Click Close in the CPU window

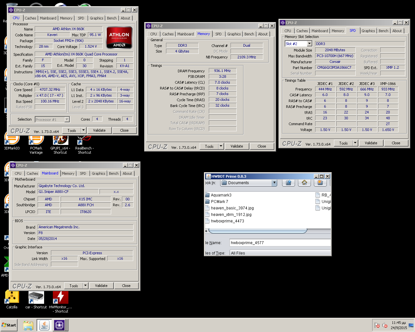coord(124,130)
